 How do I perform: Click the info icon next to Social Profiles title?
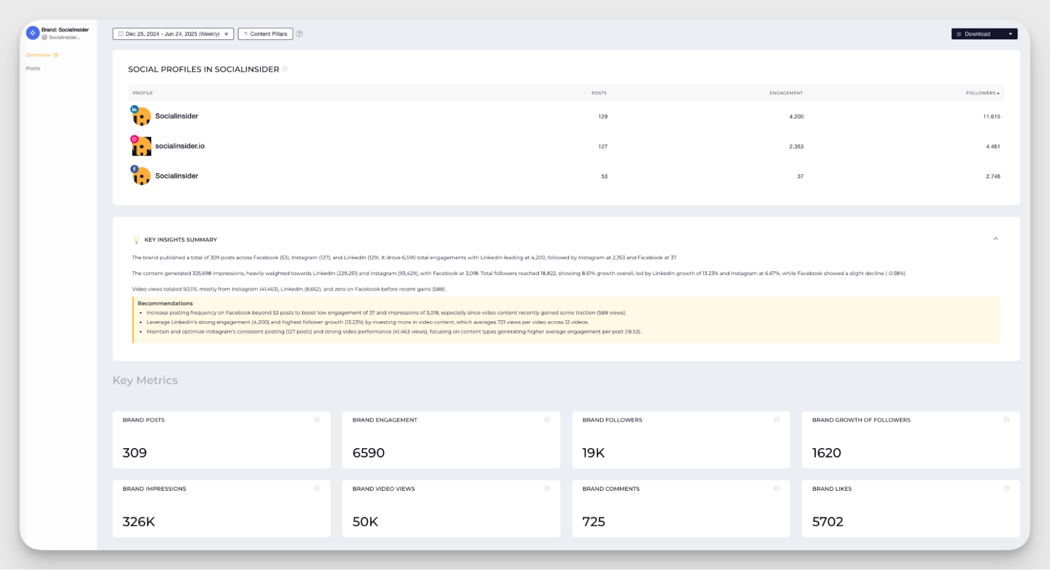[x=285, y=69]
